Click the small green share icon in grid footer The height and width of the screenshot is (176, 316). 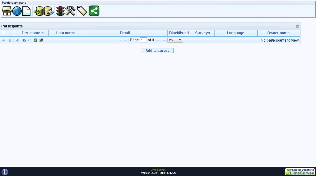(x=35, y=40)
